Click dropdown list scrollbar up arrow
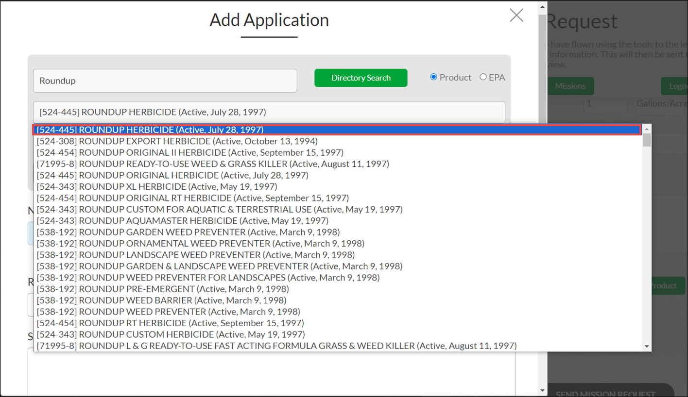Viewport: 688px width, 397px height. (647, 129)
